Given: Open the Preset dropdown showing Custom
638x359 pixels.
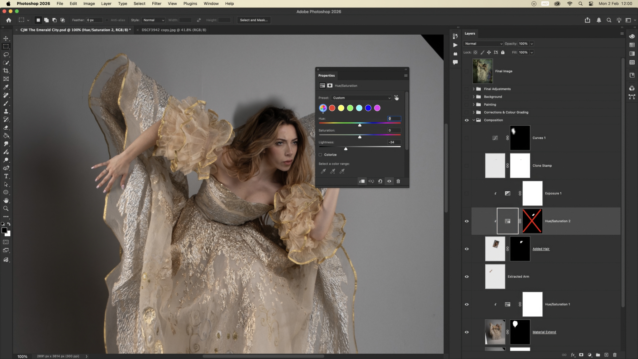Looking at the screenshot, I should click(x=361, y=98).
